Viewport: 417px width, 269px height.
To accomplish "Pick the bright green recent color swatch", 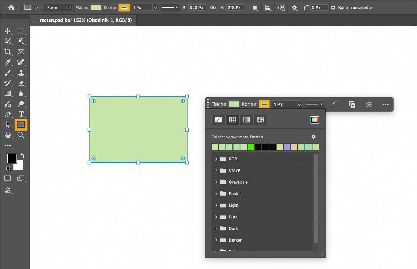I will [x=251, y=147].
